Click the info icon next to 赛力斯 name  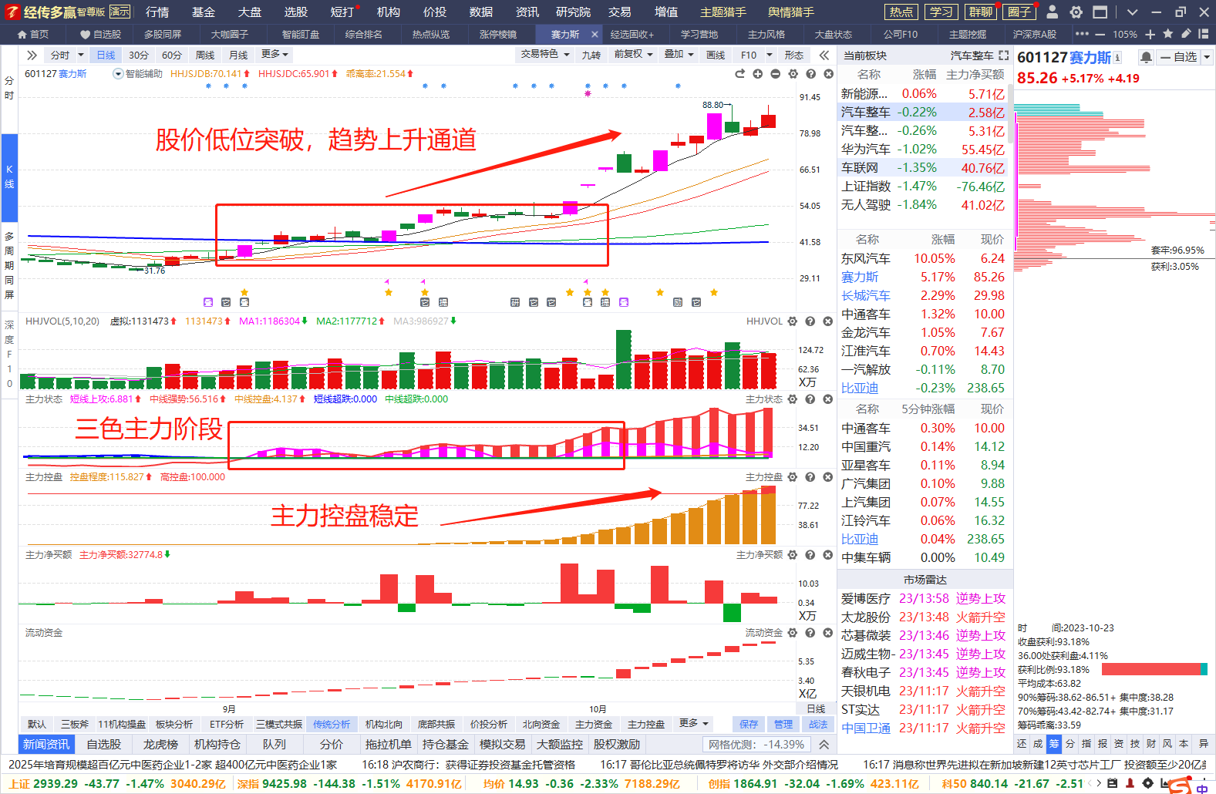[1117, 57]
